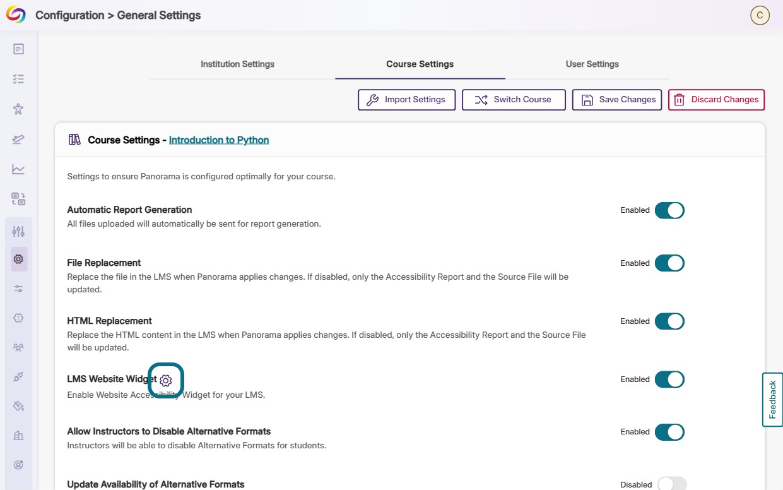Click the airplane takeoff icon in sidebar
The image size is (783, 490).
(x=18, y=139)
